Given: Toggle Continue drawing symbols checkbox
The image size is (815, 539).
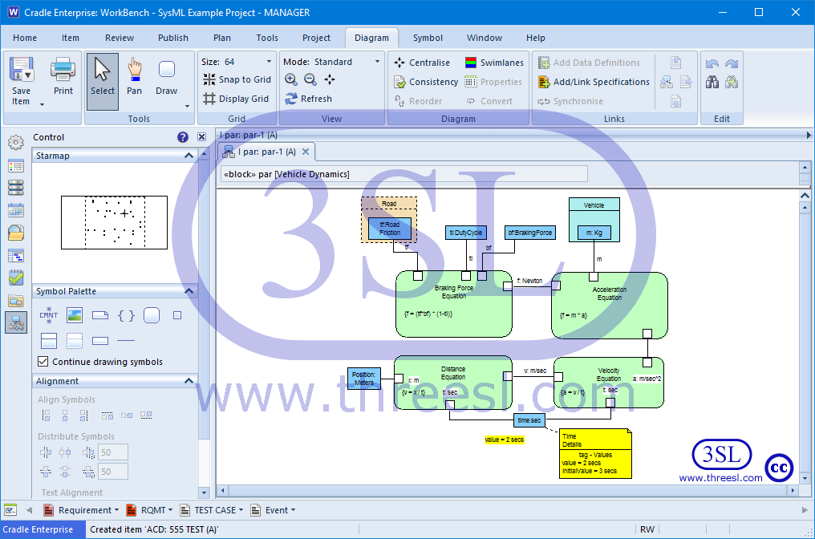Looking at the screenshot, I should point(43,362).
